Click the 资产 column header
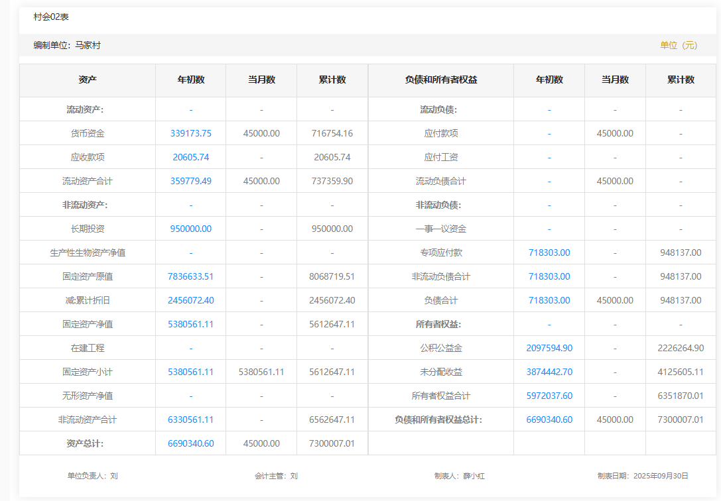 [88, 80]
